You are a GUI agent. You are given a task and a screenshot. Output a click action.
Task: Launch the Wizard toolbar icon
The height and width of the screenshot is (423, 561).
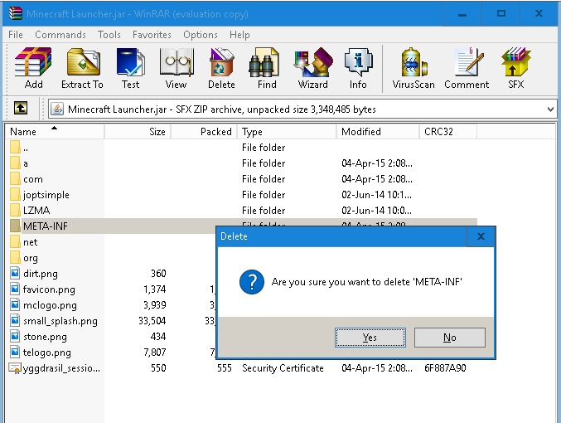tap(313, 62)
